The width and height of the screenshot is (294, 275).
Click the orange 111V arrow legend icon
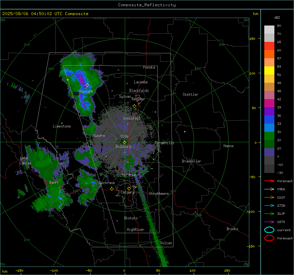(269, 197)
